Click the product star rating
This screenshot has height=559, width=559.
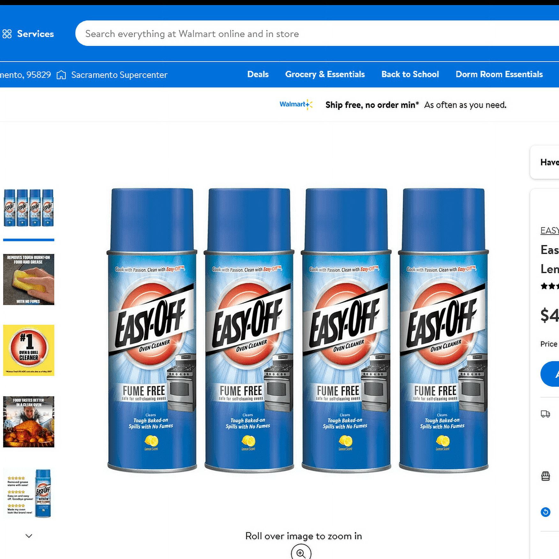[x=549, y=286]
